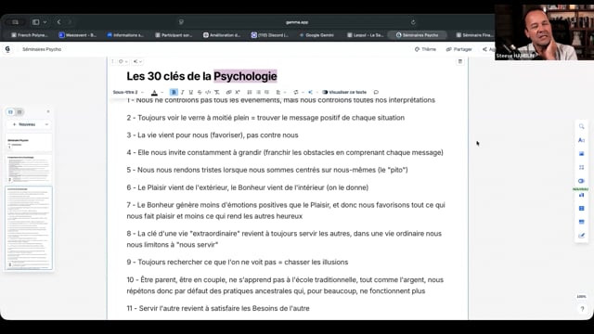The height and width of the screenshot is (334, 594).
Task: Add a comment with the speech bubble icon
Action: [x=376, y=92]
